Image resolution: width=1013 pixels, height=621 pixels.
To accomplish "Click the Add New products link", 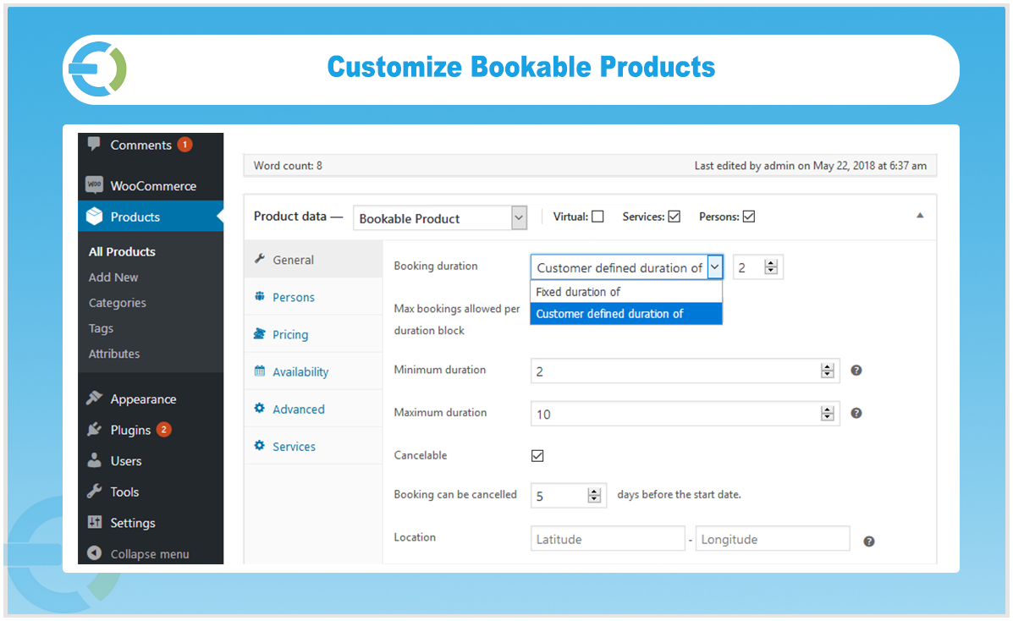I will coord(113,278).
